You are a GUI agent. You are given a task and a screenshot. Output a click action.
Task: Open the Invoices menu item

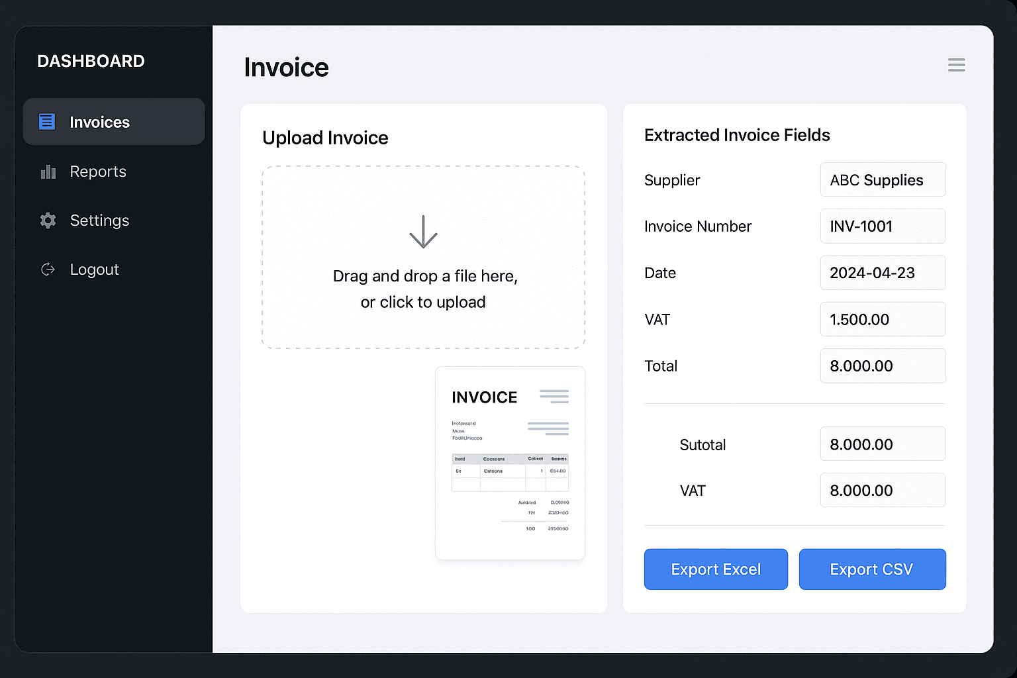click(114, 122)
